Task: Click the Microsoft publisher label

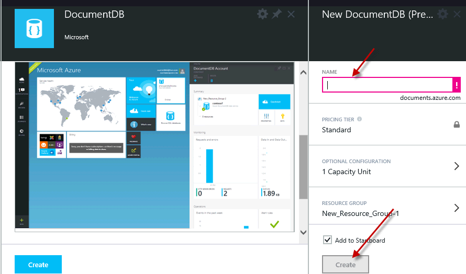Action: pos(76,37)
